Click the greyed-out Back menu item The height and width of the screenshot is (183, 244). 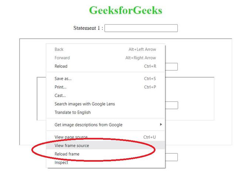pos(59,49)
